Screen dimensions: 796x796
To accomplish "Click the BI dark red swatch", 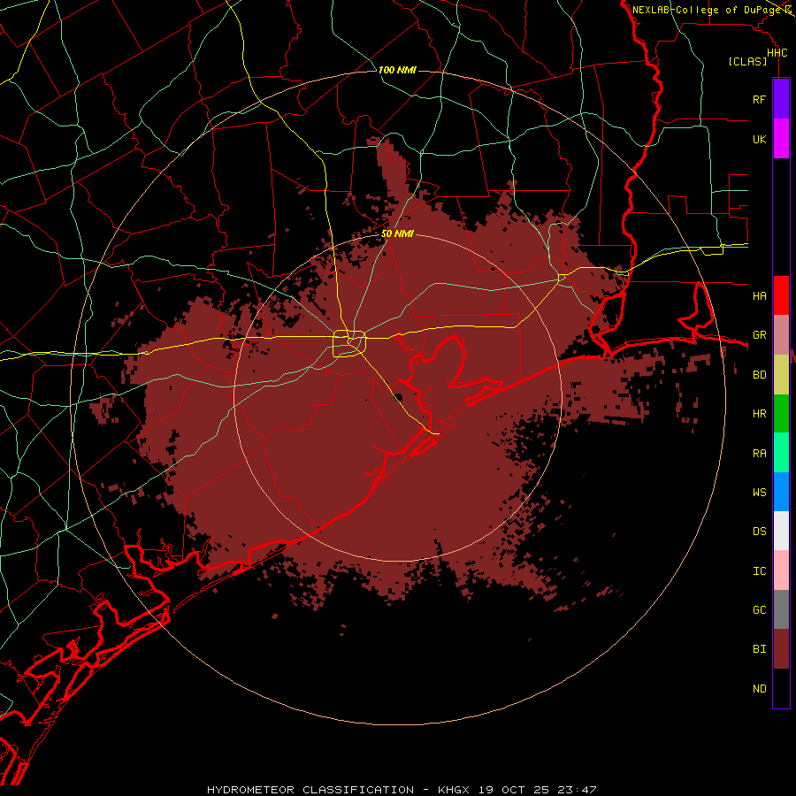I will pos(781,649).
